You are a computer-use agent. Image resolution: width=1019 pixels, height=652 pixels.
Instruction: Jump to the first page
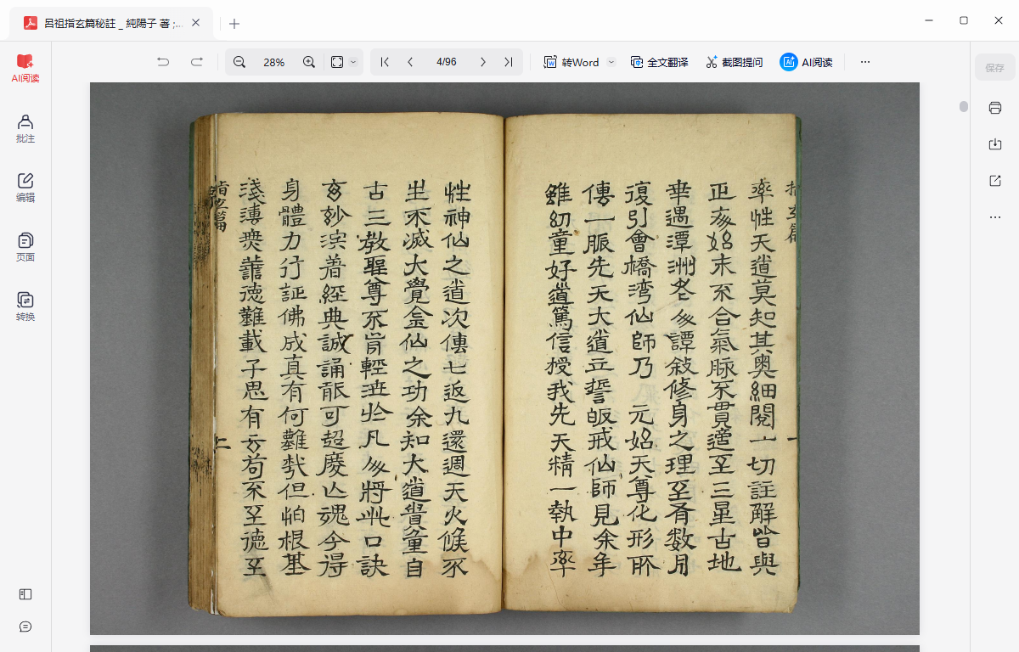[385, 62]
